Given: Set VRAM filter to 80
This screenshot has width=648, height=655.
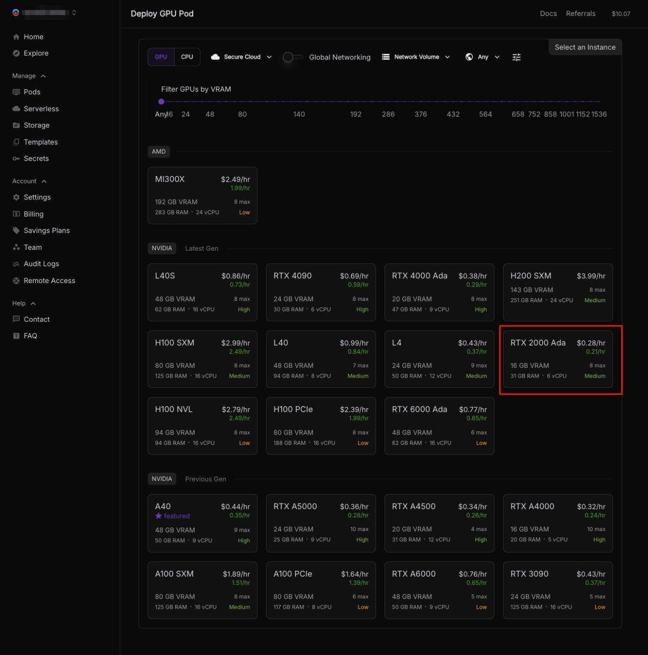Looking at the screenshot, I should pyautogui.click(x=242, y=114).
